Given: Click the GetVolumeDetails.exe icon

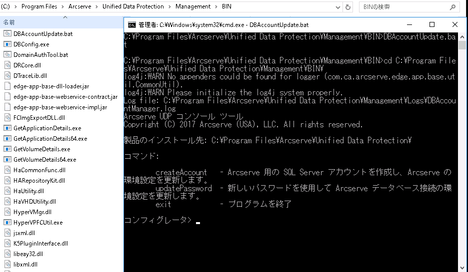Looking at the screenshot, I should 7,149.
